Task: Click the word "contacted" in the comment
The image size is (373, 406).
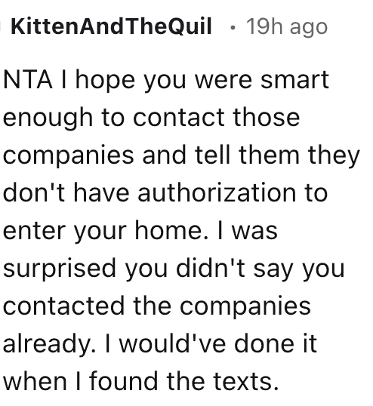Action: coord(63,306)
